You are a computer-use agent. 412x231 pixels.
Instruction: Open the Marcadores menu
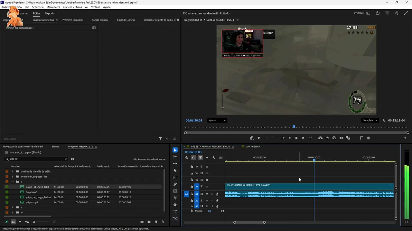pyautogui.click(x=53, y=7)
